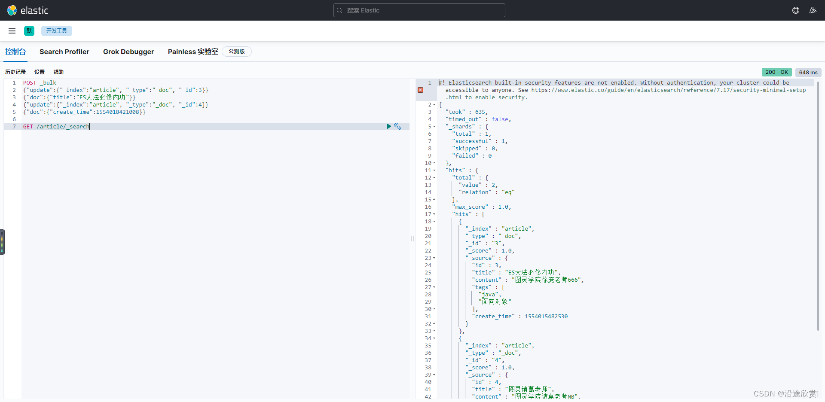
Task: Open the help menu lifebuoy icon
Action: 796,10
